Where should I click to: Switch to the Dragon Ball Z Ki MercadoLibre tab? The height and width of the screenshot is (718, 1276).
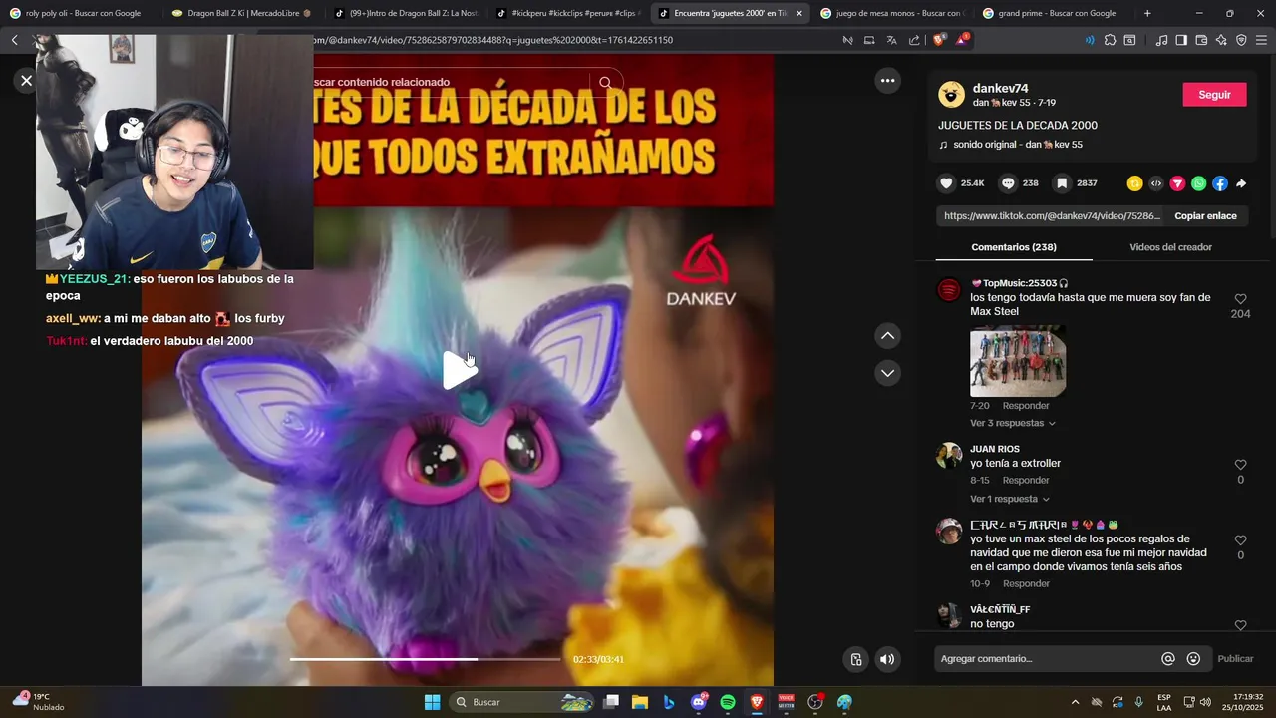click(x=239, y=13)
